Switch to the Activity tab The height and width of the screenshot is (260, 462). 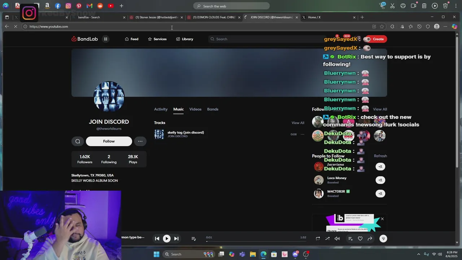pyautogui.click(x=161, y=109)
